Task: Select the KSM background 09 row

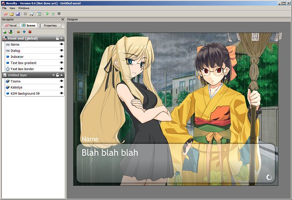Action: pyautogui.click(x=35, y=93)
